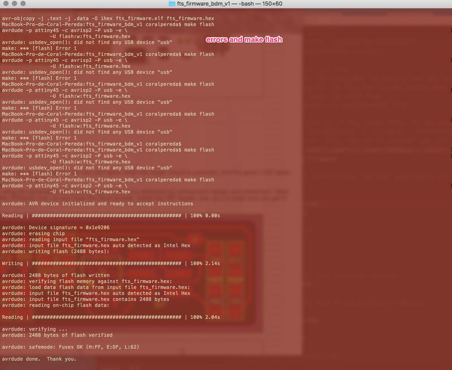Click the window title fts_firmware_bdm_v1 — -bash — 150×60
This screenshot has width=452, height=370.
coord(229,4)
